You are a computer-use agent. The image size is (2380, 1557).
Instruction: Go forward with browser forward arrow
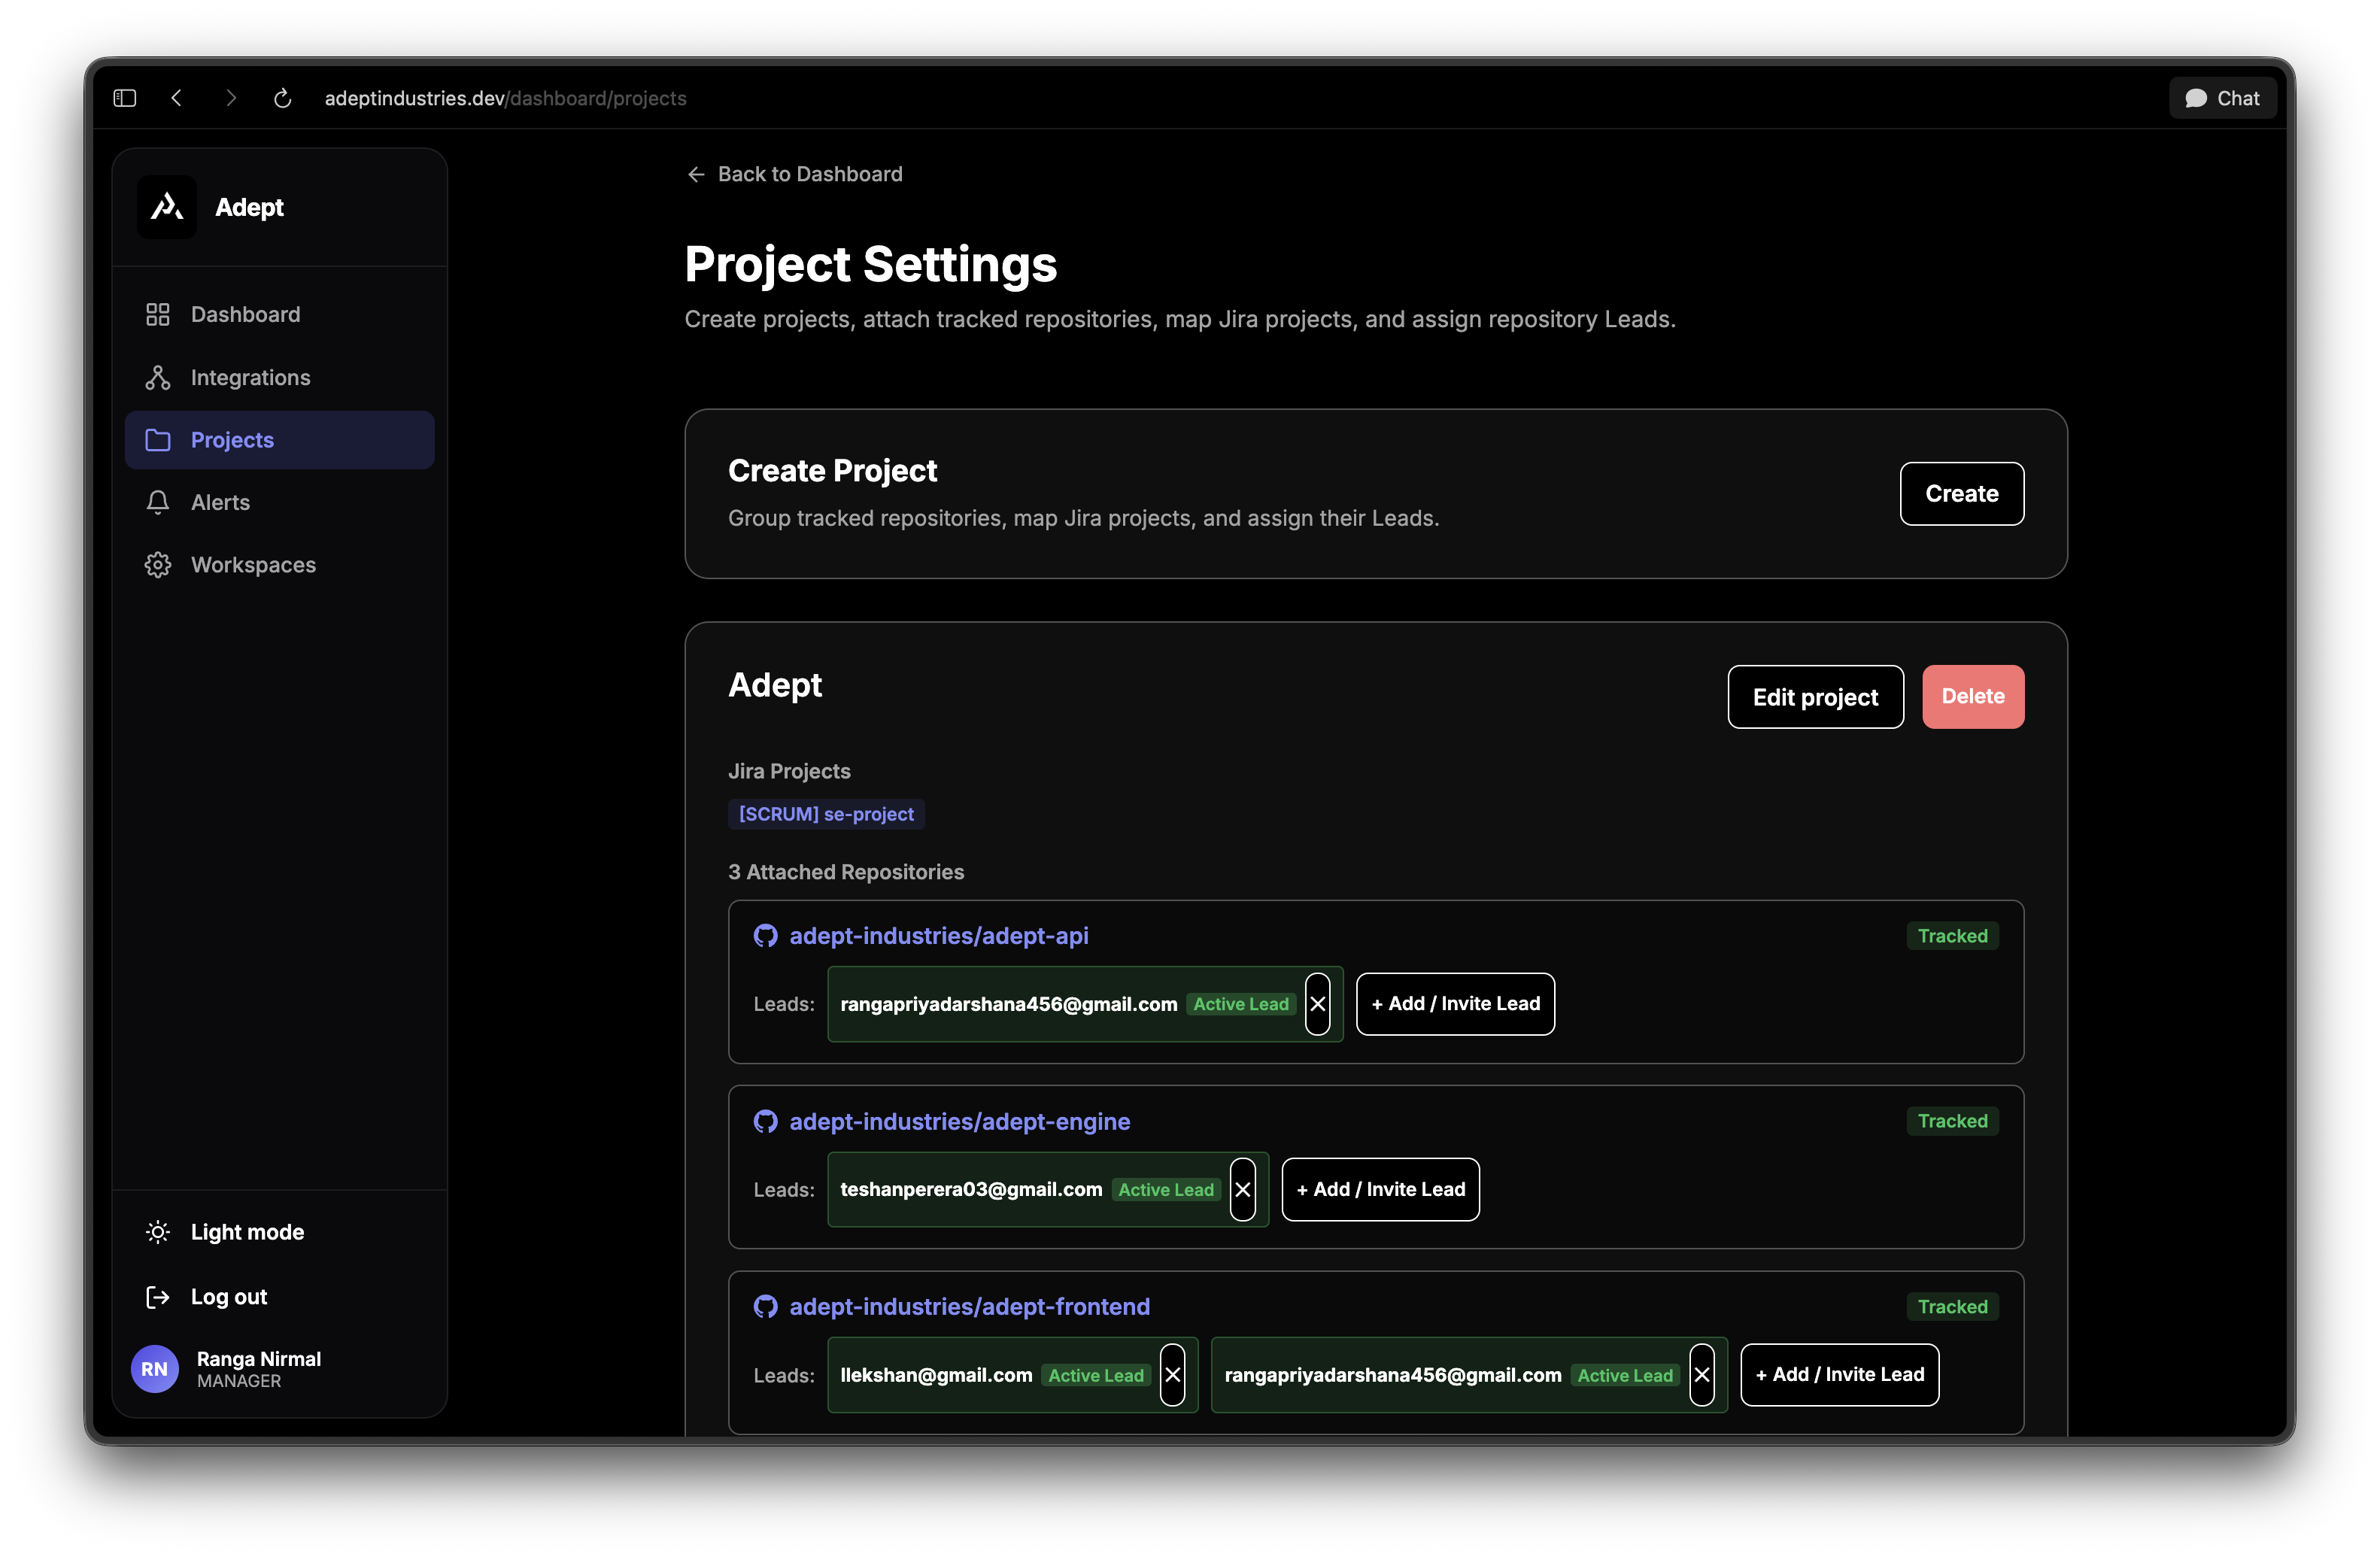point(231,98)
